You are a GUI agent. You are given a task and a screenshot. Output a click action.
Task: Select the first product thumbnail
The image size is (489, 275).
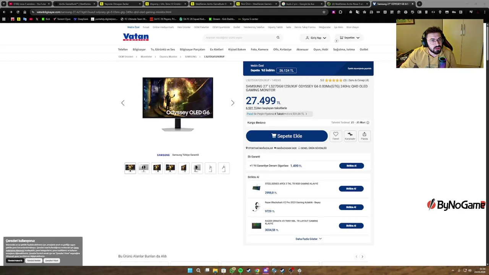coord(130,168)
